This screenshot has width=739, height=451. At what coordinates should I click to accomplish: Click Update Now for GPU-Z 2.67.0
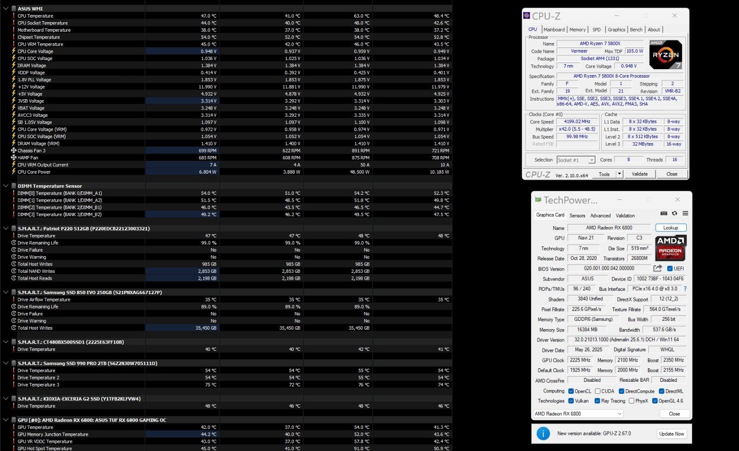tap(672, 434)
